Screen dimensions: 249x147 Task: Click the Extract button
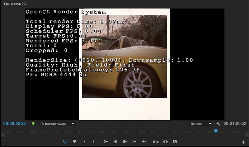[165, 142]
